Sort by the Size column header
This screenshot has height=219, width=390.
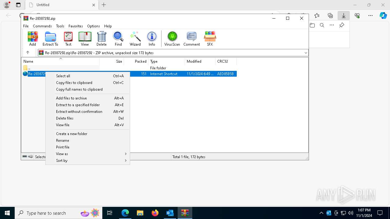[x=112, y=61]
